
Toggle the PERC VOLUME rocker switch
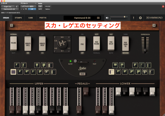[97, 43]
